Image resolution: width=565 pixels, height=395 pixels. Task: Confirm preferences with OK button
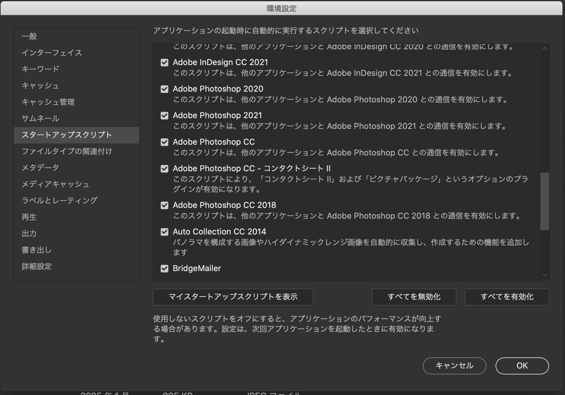click(x=522, y=366)
